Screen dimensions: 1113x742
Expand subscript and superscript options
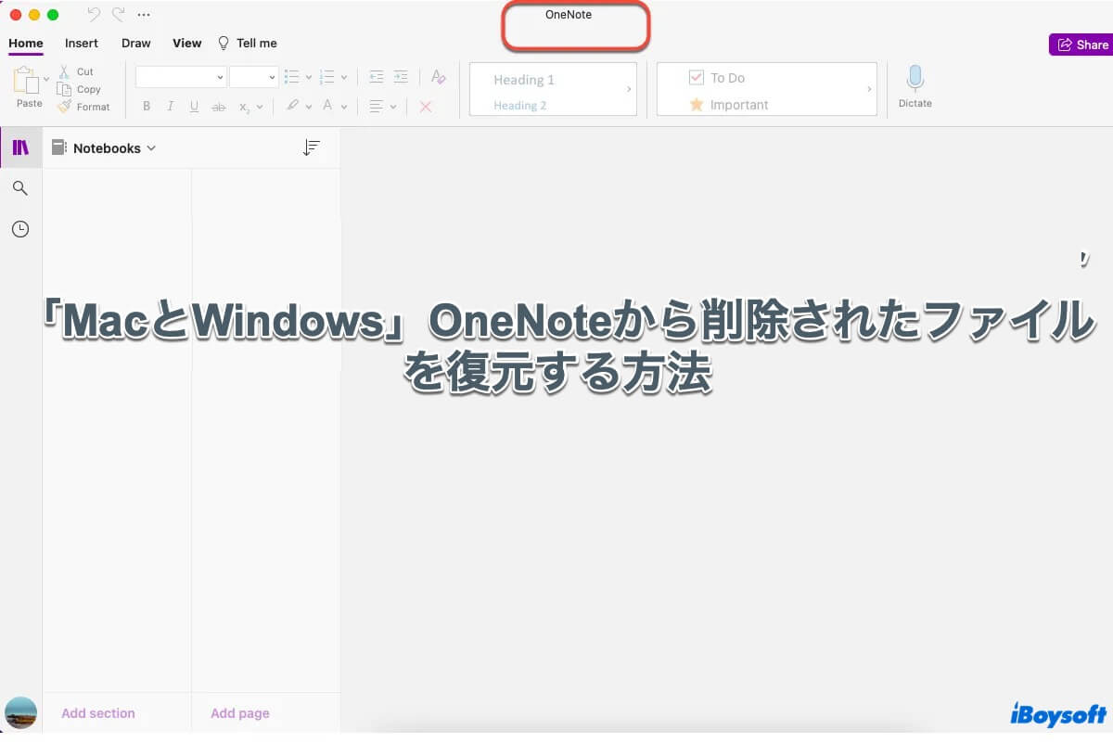click(260, 108)
